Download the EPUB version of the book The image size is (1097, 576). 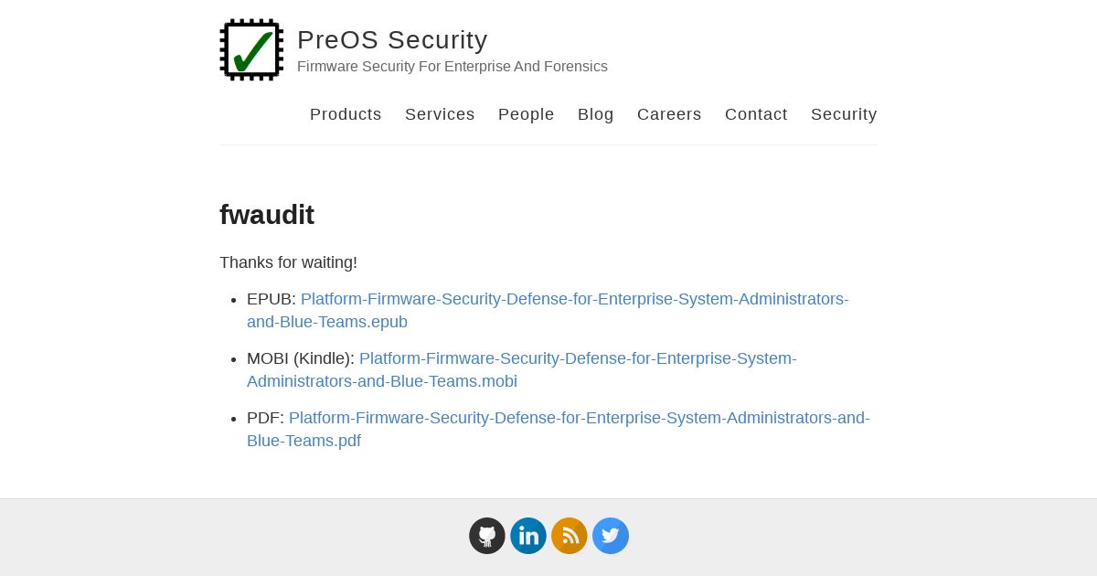pyautogui.click(x=574, y=299)
